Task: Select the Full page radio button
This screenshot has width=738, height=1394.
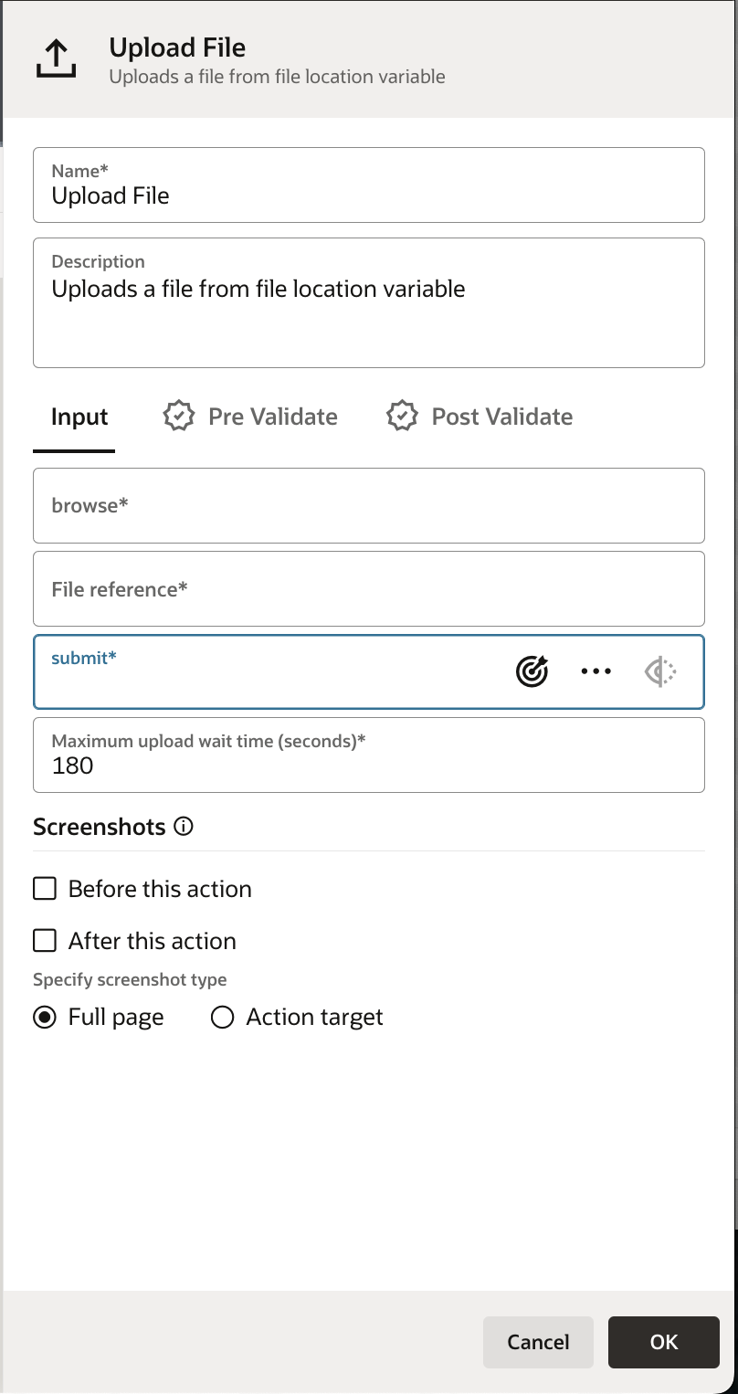Action: pyautogui.click(x=44, y=1017)
